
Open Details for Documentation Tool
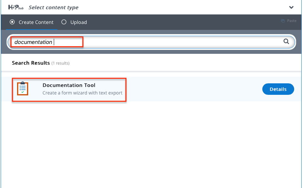coord(278,89)
